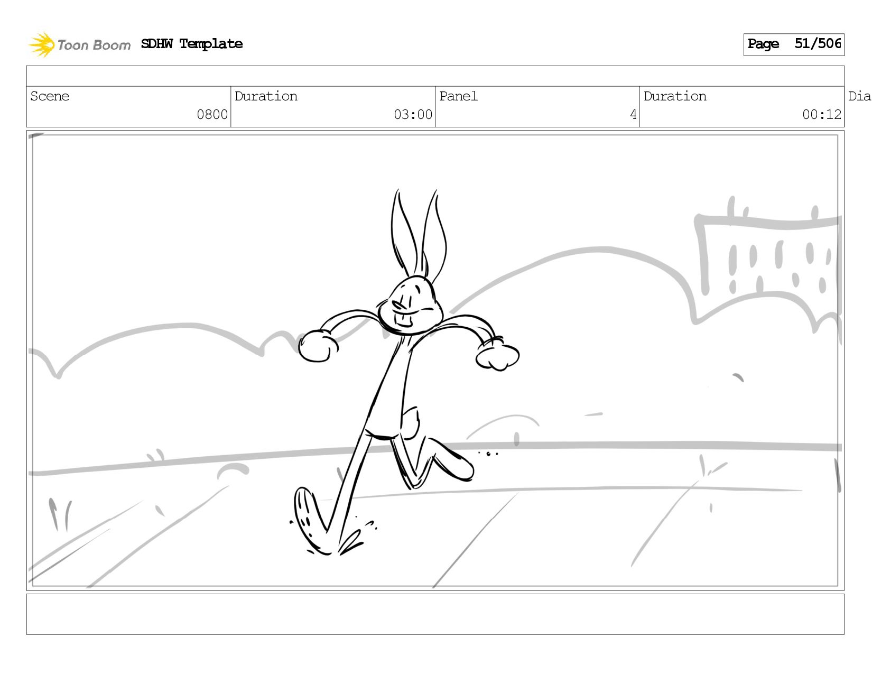This screenshot has height=674, width=872.
Task: Click scene duration value 03:00
Action: click(x=413, y=115)
